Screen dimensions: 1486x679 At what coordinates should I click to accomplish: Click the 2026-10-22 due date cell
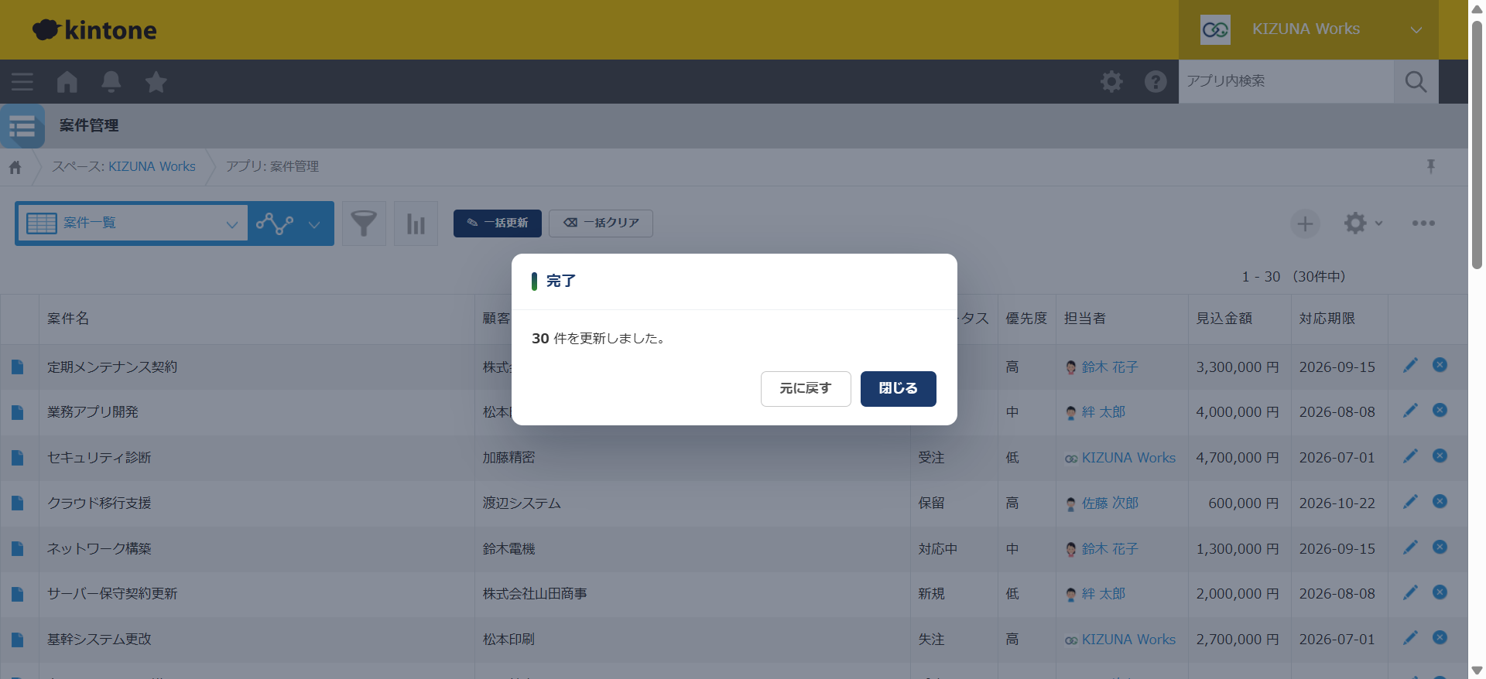click(1339, 503)
